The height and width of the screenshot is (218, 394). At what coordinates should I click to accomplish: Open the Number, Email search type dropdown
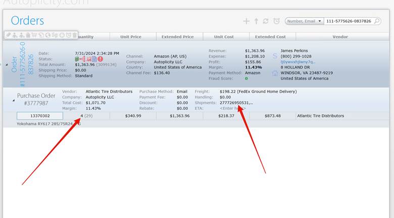304,21
